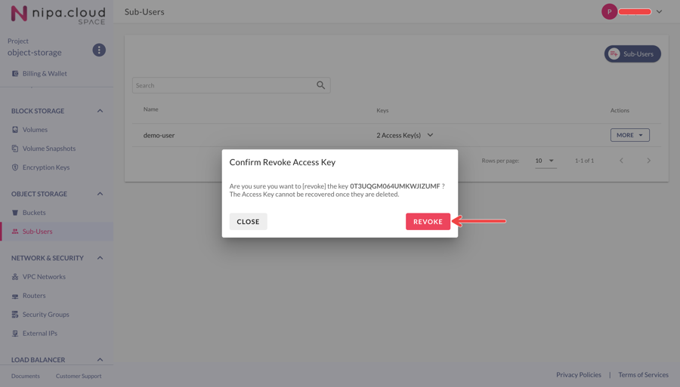The image size is (680, 387).
Task: Click the Privacy Policies link
Action: (x=578, y=375)
